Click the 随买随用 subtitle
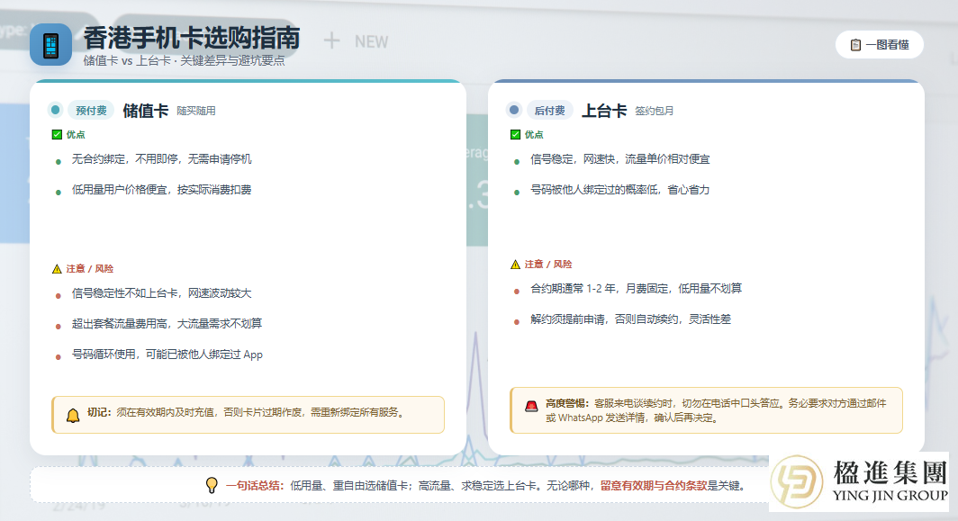 196,112
